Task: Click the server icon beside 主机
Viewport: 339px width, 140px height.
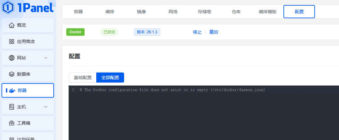Action: (12, 107)
